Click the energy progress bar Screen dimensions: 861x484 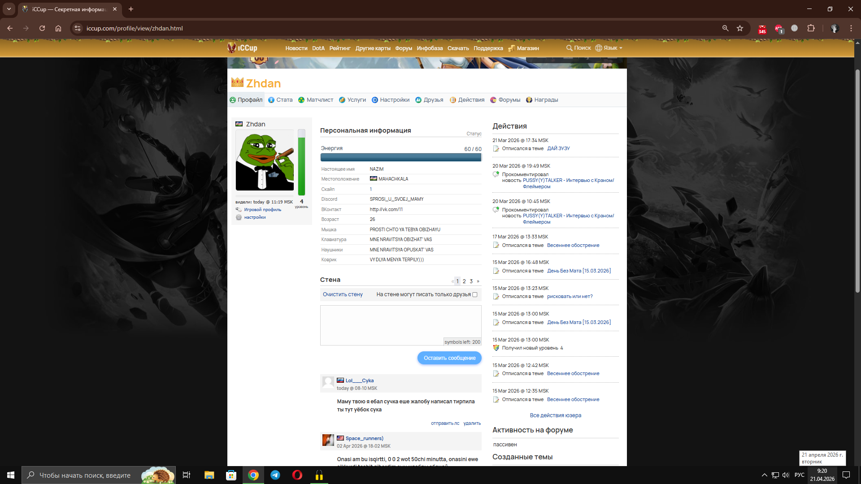pos(400,157)
